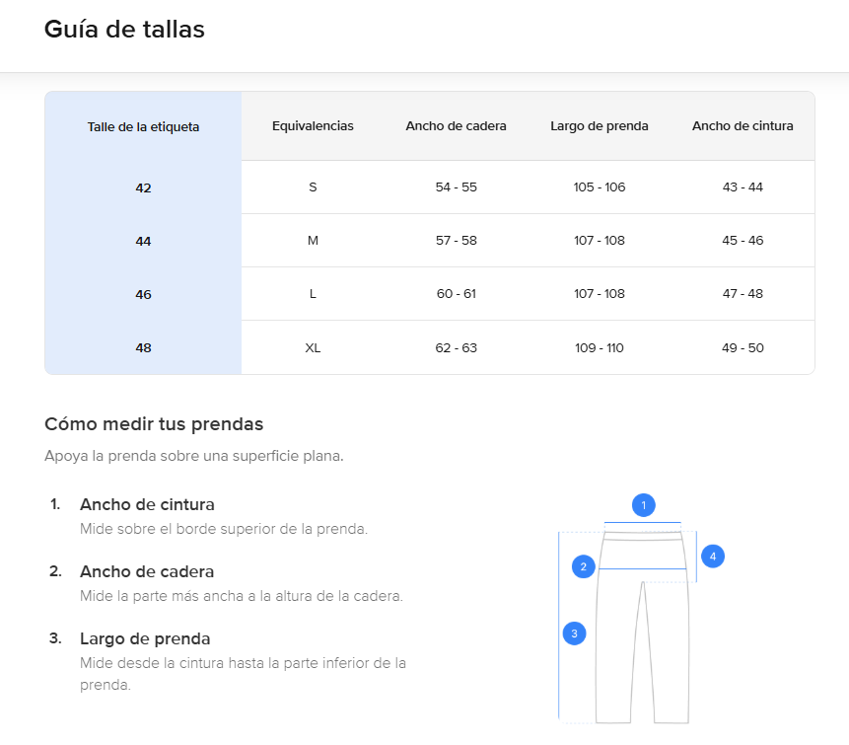
Task: Click list item 'Largo de prenda' title
Action: 145,638
